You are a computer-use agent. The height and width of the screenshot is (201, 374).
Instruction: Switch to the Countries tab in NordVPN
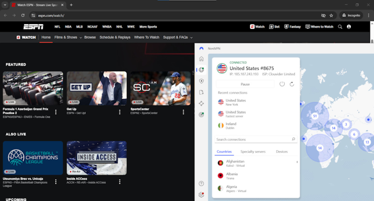224,152
